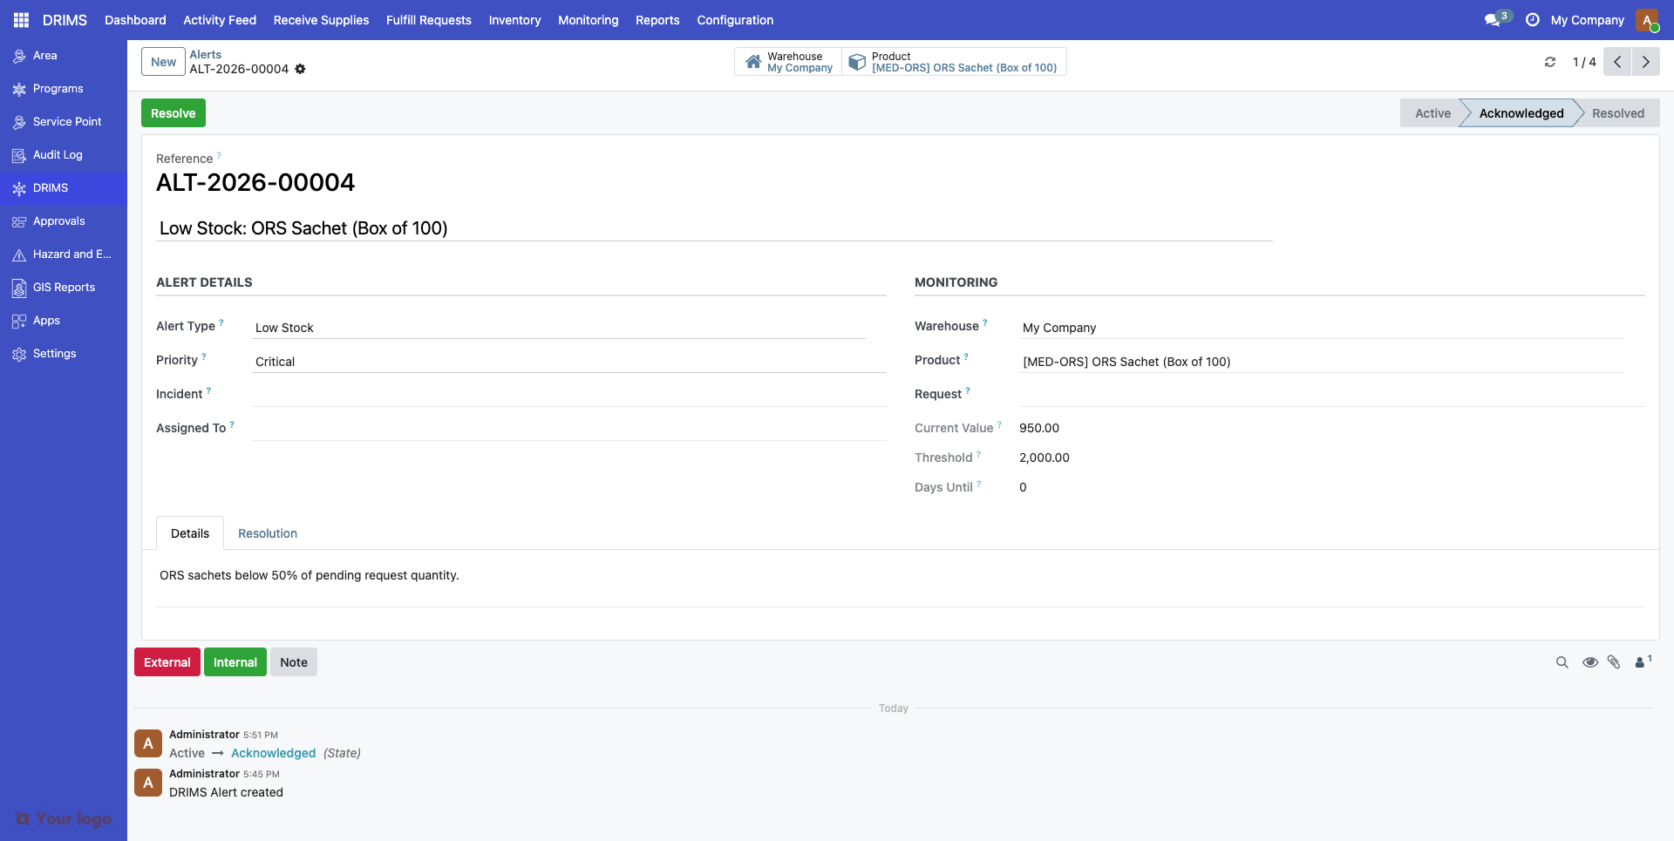Open the Dashboard menu

coord(135,20)
